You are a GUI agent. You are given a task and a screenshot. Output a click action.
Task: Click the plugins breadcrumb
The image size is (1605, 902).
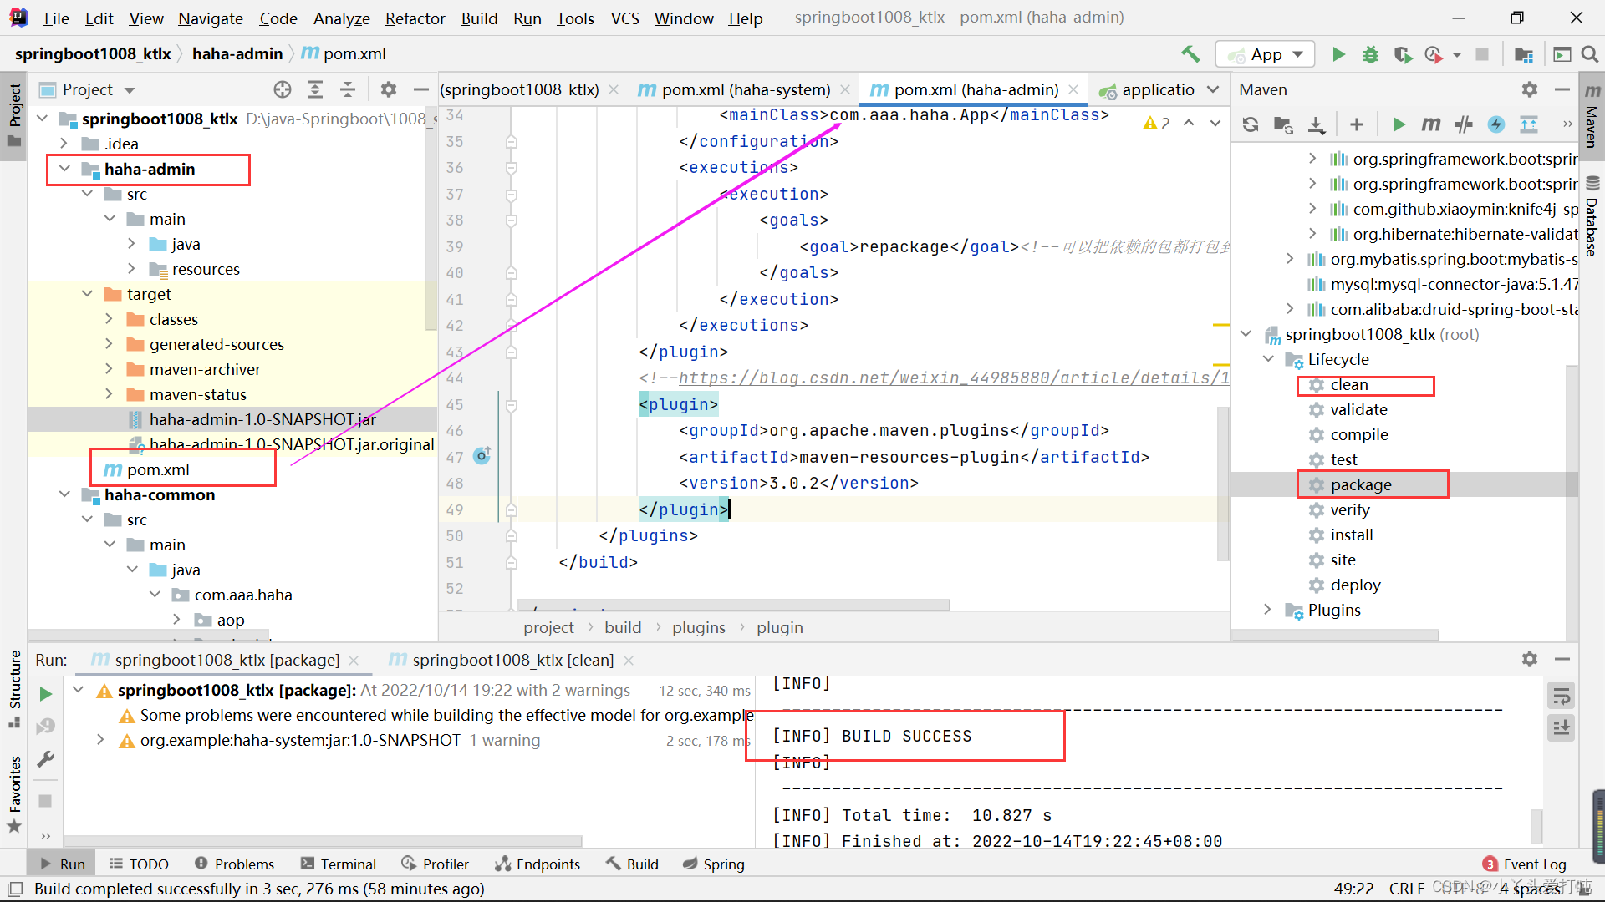[699, 627]
